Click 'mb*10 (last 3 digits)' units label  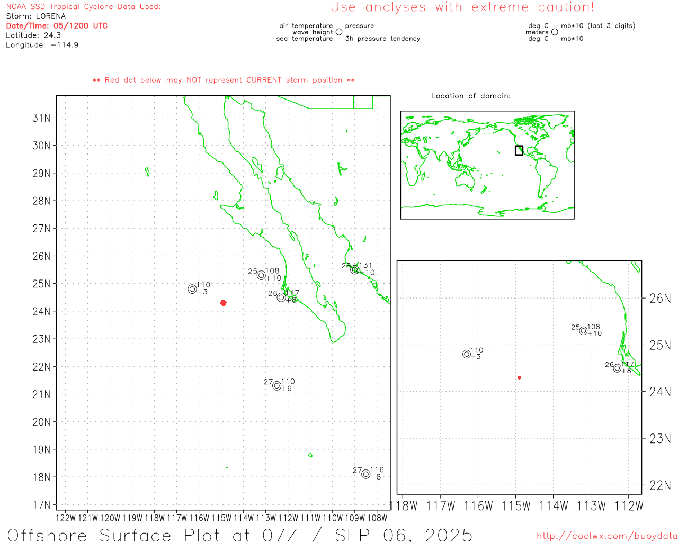click(x=598, y=26)
